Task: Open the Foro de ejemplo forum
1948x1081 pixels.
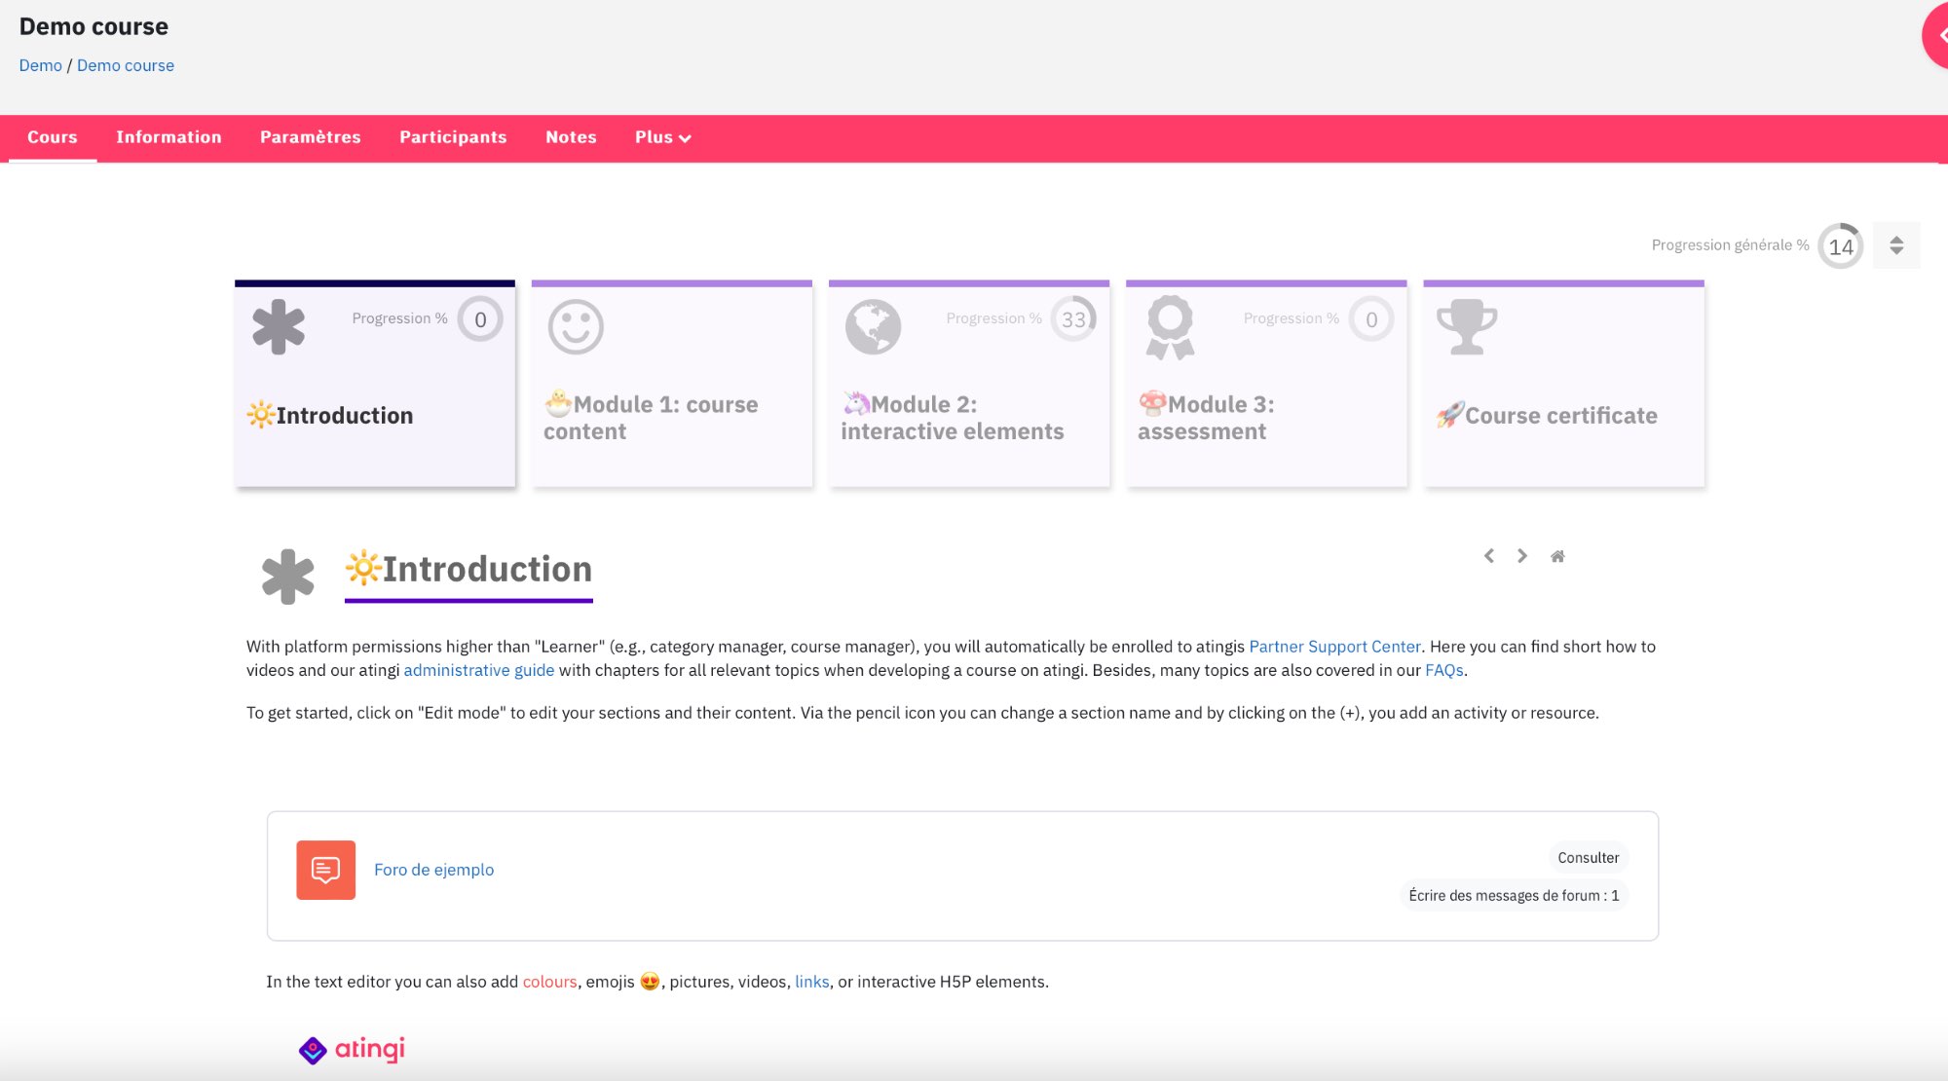Action: pos(433,870)
